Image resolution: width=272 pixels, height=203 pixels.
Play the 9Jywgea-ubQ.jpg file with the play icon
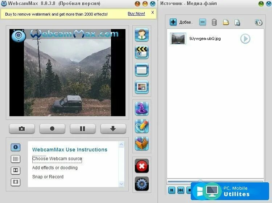245,38
